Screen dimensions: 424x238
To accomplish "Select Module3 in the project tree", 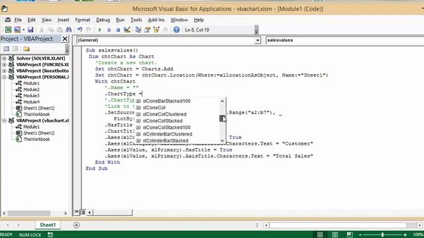I will [x=31, y=95].
